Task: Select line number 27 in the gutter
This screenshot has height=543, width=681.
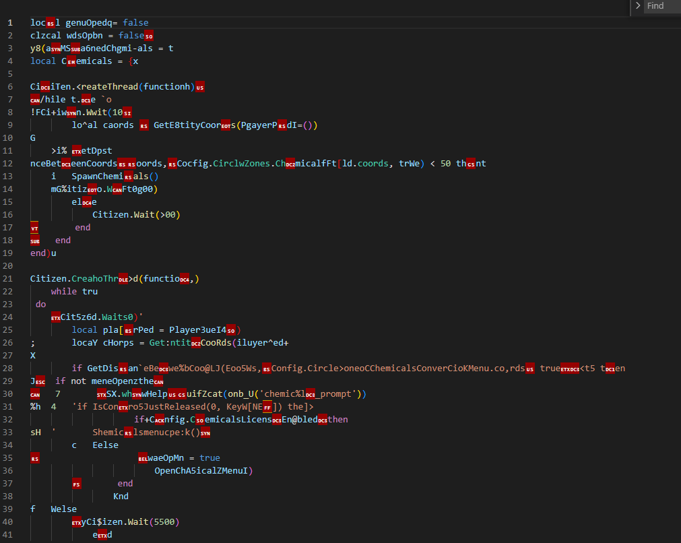Action: click(x=8, y=355)
